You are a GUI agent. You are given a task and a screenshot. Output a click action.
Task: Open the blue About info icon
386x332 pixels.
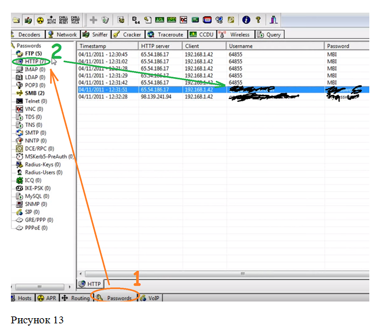pos(246,20)
